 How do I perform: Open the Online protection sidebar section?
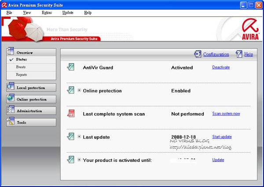click(x=31, y=99)
